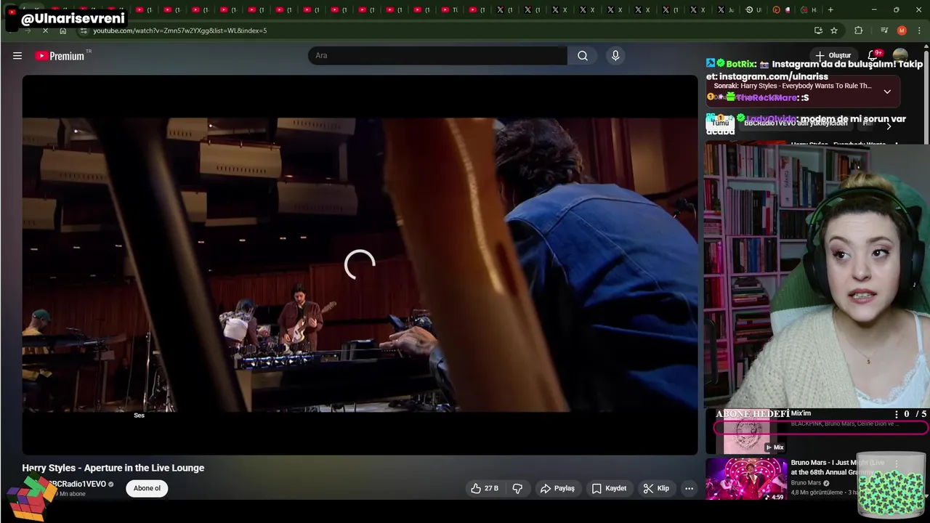
Task: Click the Oluştur create button
Action: [833, 56]
